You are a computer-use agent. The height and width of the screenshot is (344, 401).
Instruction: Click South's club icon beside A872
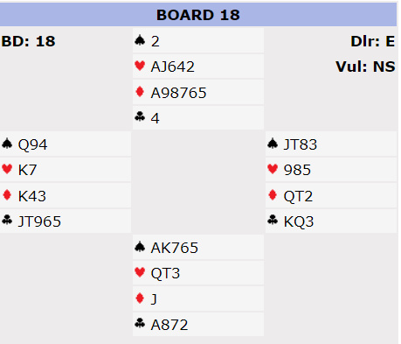(x=140, y=324)
